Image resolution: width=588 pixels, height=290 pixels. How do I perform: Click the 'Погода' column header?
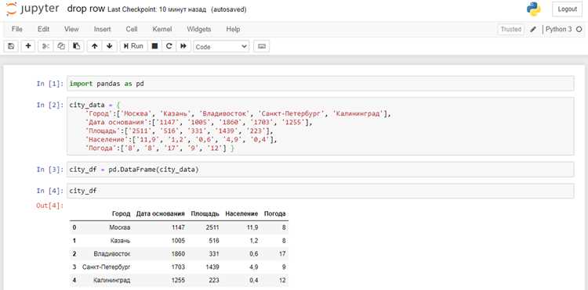tap(275, 213)
